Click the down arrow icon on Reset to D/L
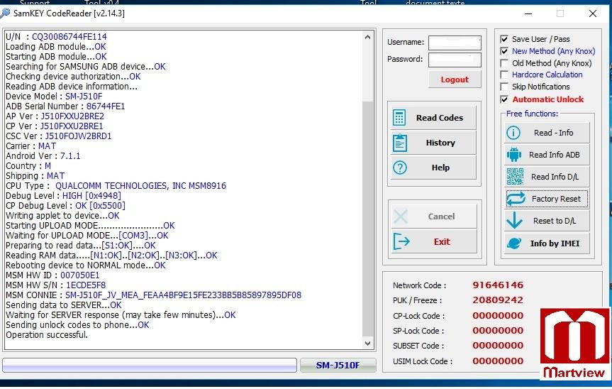This screenshot has height=389, width=612. 514,220
